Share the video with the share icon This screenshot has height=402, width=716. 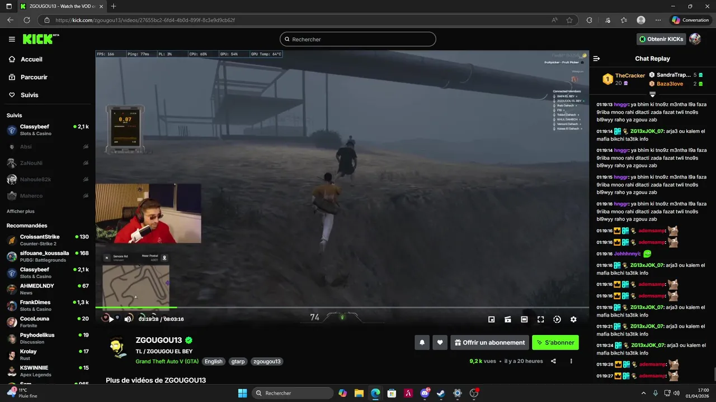pyautogui.click(x=553, y=361)
